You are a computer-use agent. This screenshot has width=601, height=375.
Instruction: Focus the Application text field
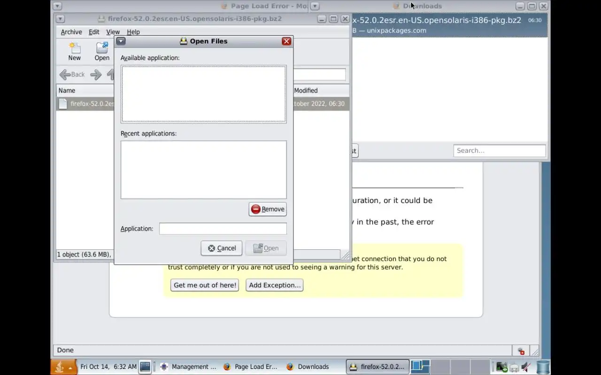(x=223, y=228)
